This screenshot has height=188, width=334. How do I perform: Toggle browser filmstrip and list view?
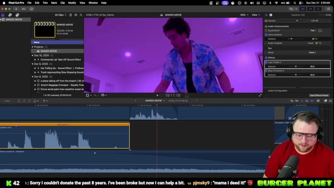click(x=70, y=15)
